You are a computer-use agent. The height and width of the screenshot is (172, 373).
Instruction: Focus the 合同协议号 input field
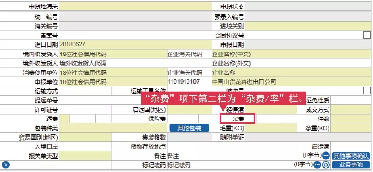click(304, 35)
